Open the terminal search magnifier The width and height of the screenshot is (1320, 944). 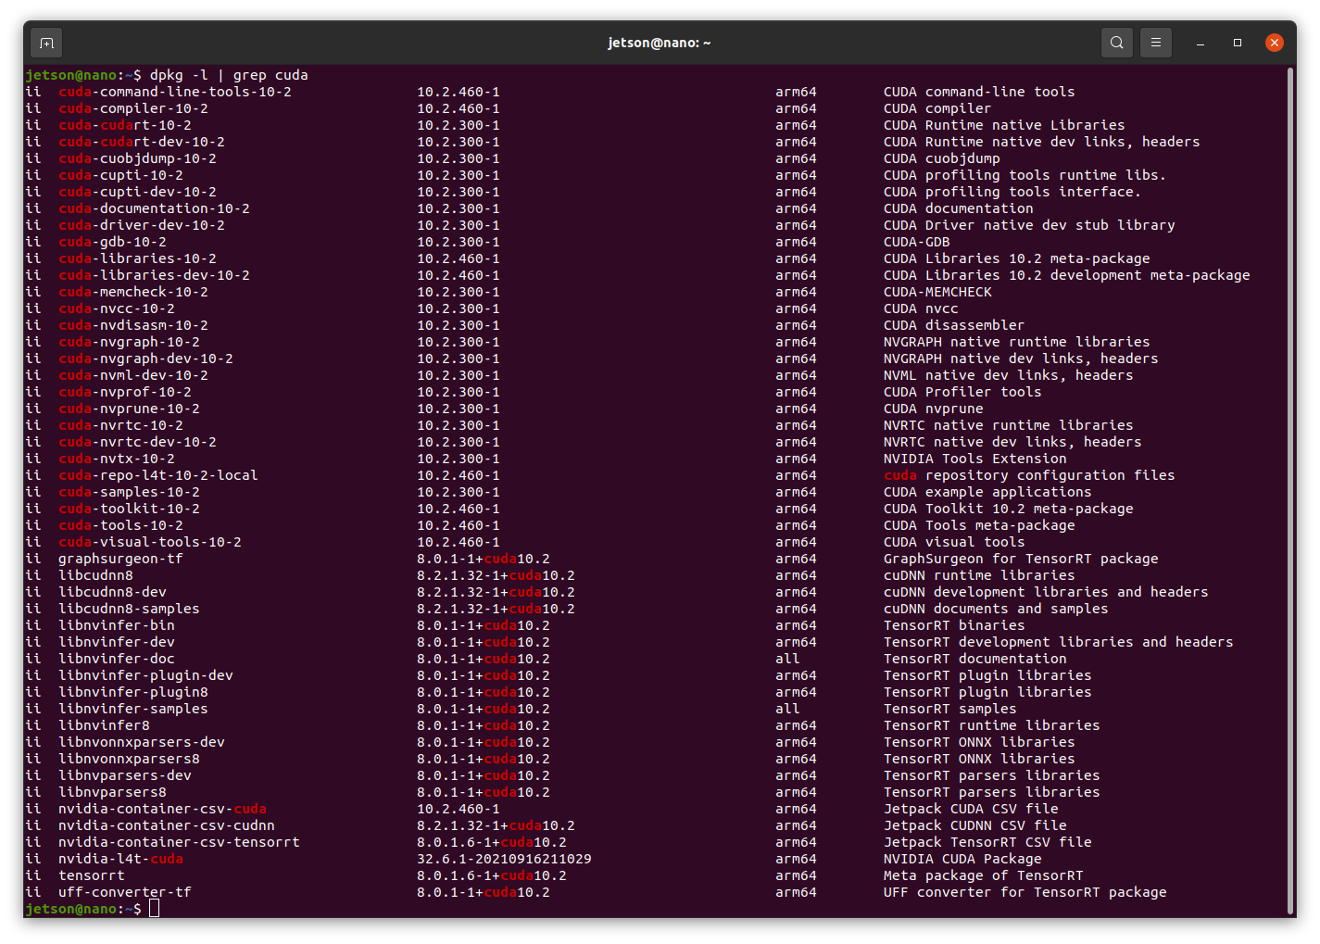(1116, 43)
